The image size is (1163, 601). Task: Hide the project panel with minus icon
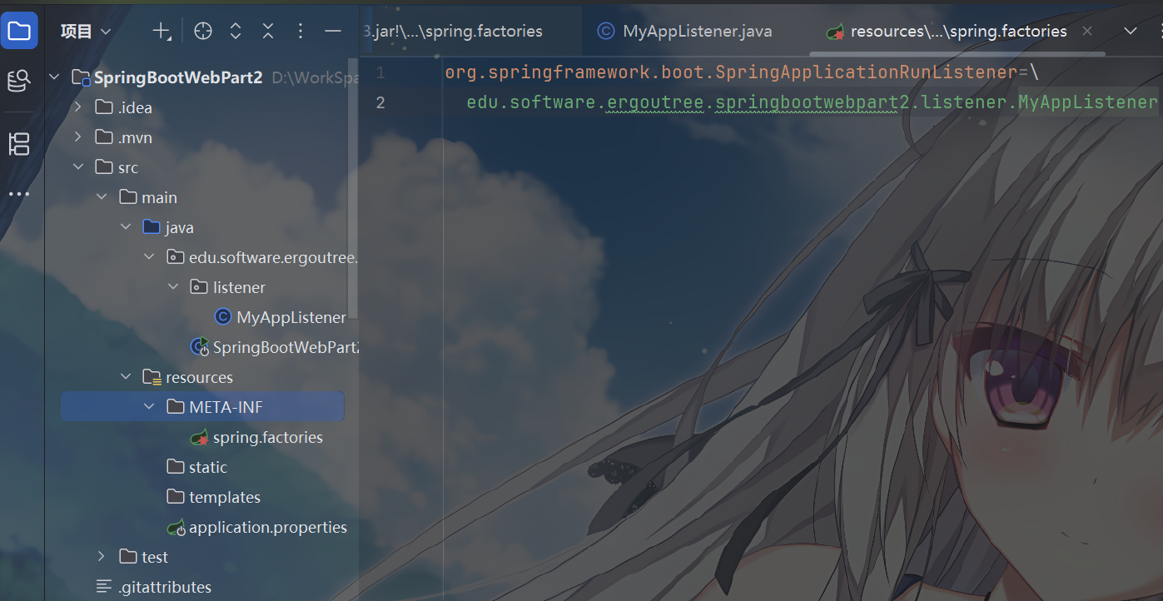coord(333,32)
